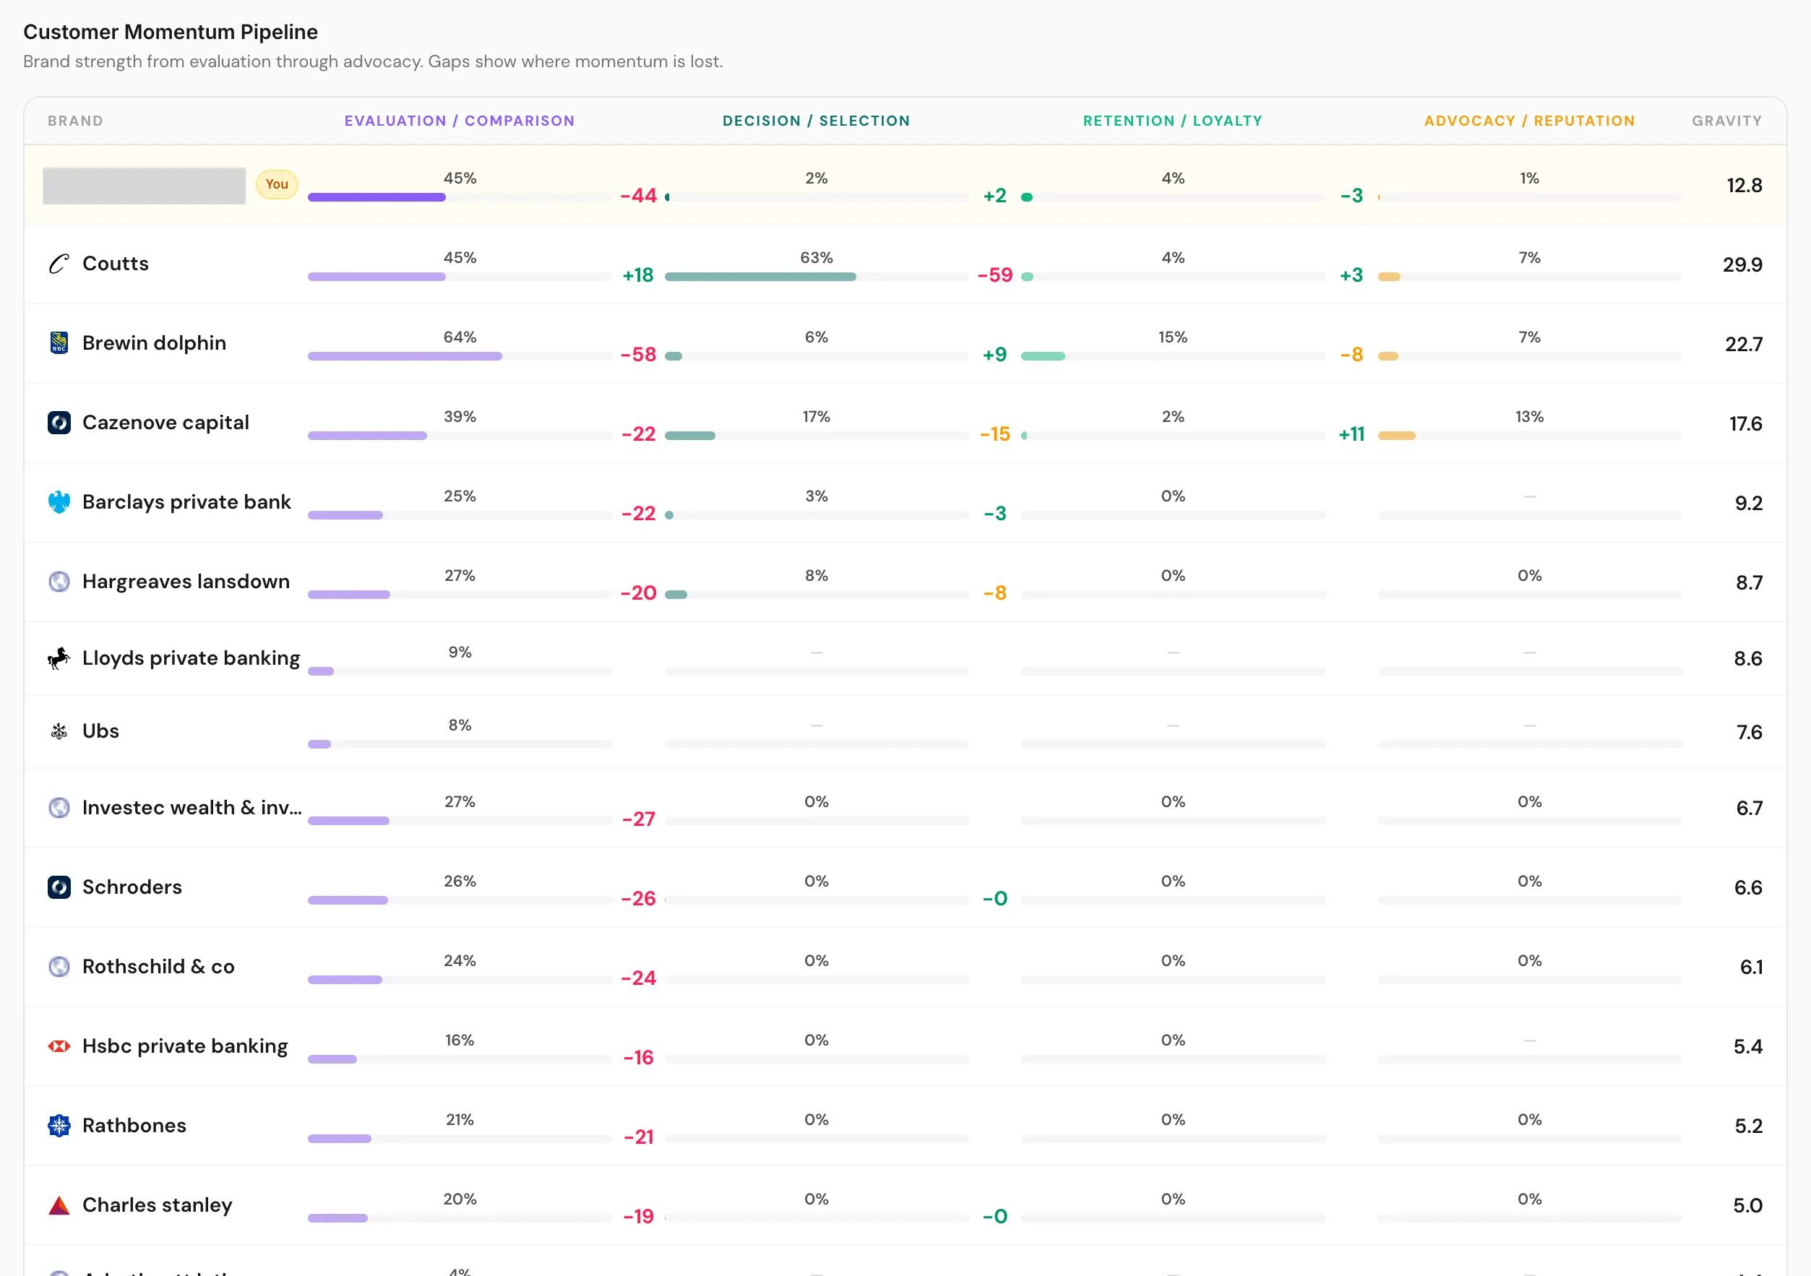
Task: Click the Cazenove capital logo icon
Action: [59, 423]
